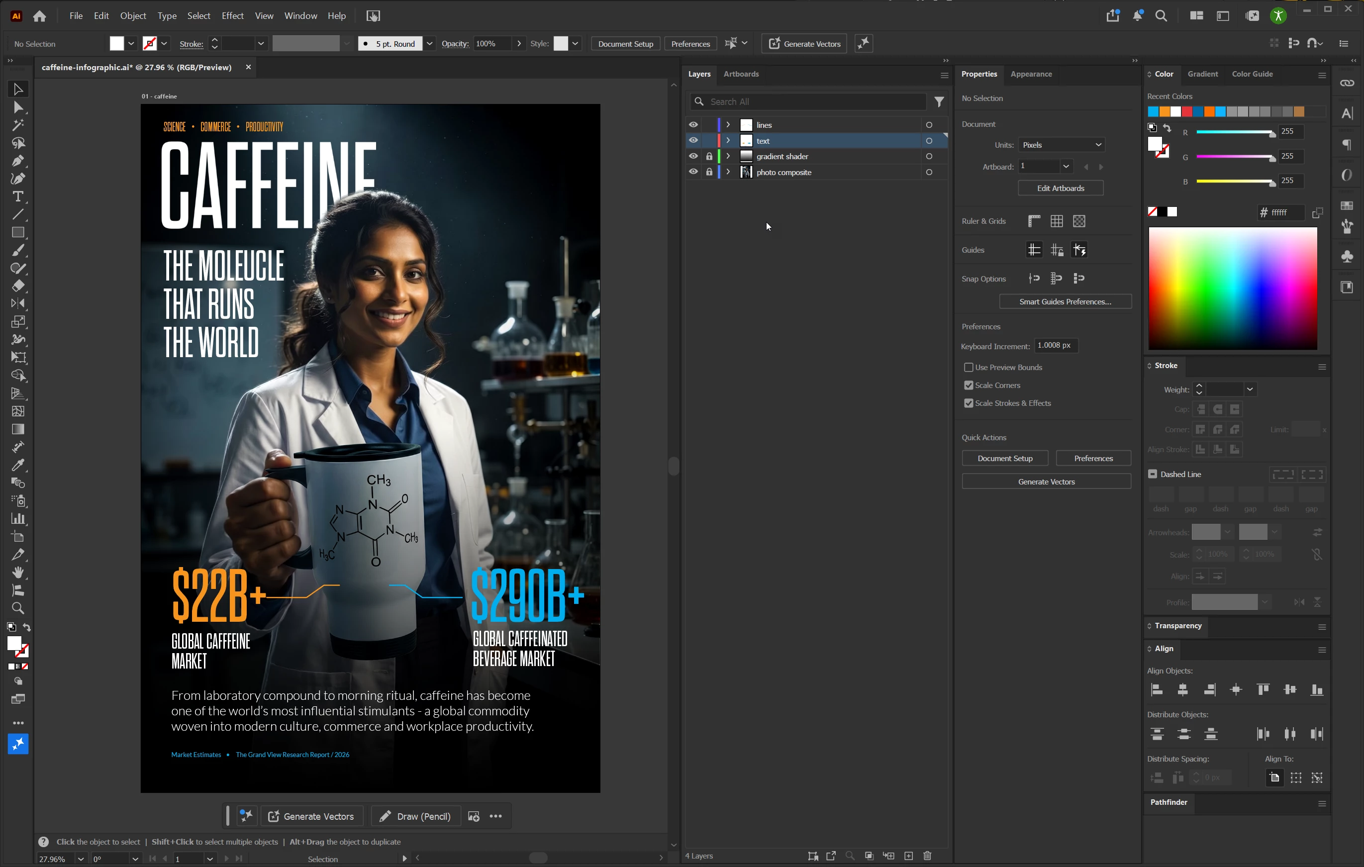Disable Scale Corners checkbox
The height and width of the screenshot is (867, 1364).
969,385
